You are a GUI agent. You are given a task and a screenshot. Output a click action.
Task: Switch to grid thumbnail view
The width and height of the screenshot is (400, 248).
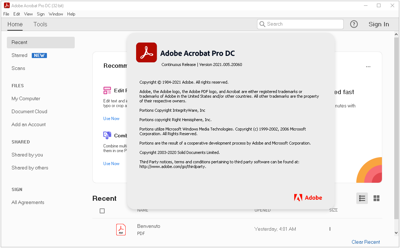pos(377,198)
